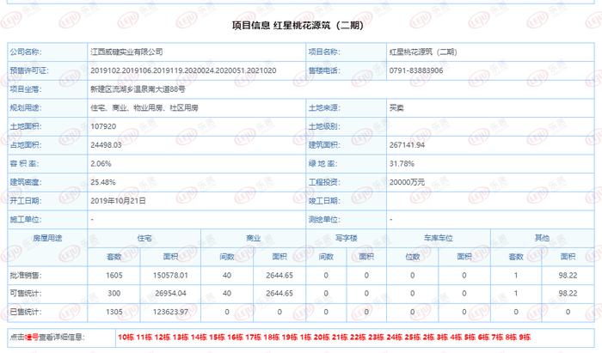Viewport: 602px width, 353px height.
Task: Open the 17栋 building link
Action: 254,338
